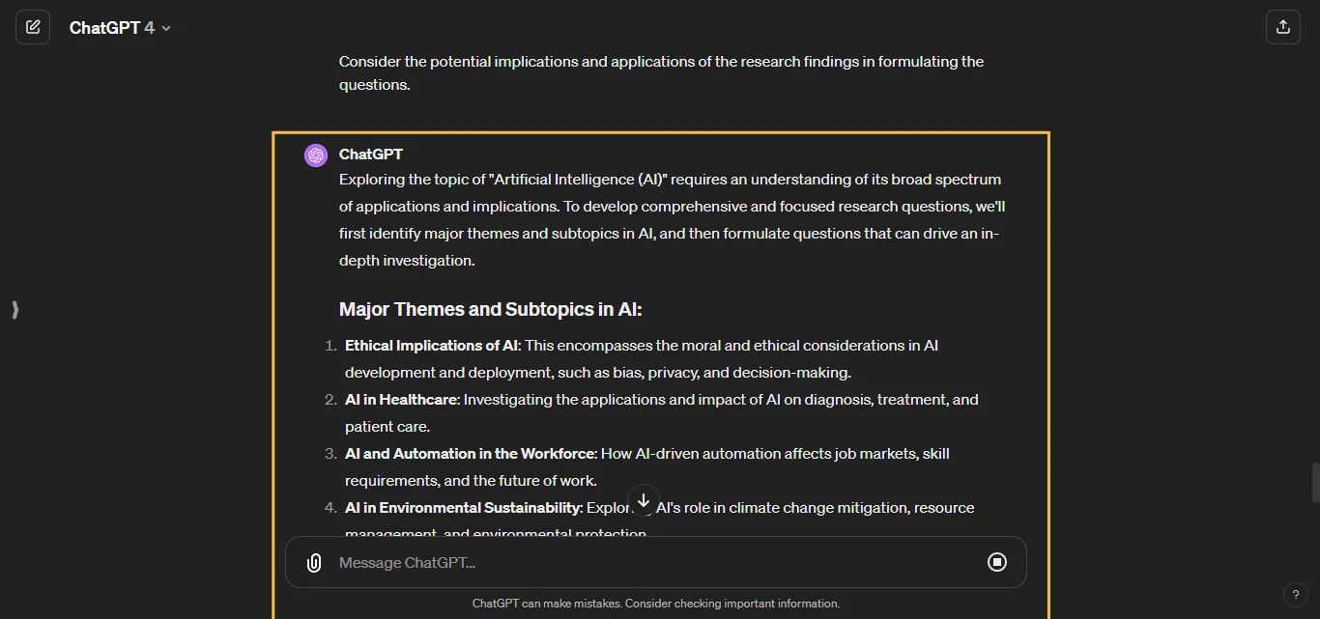Expand the sidebar using the left-edge chevron

[14, 310]
